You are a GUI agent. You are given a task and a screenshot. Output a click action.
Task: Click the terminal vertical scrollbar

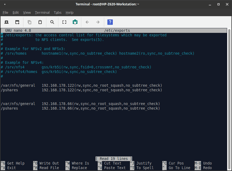click(x=229, y=99)
